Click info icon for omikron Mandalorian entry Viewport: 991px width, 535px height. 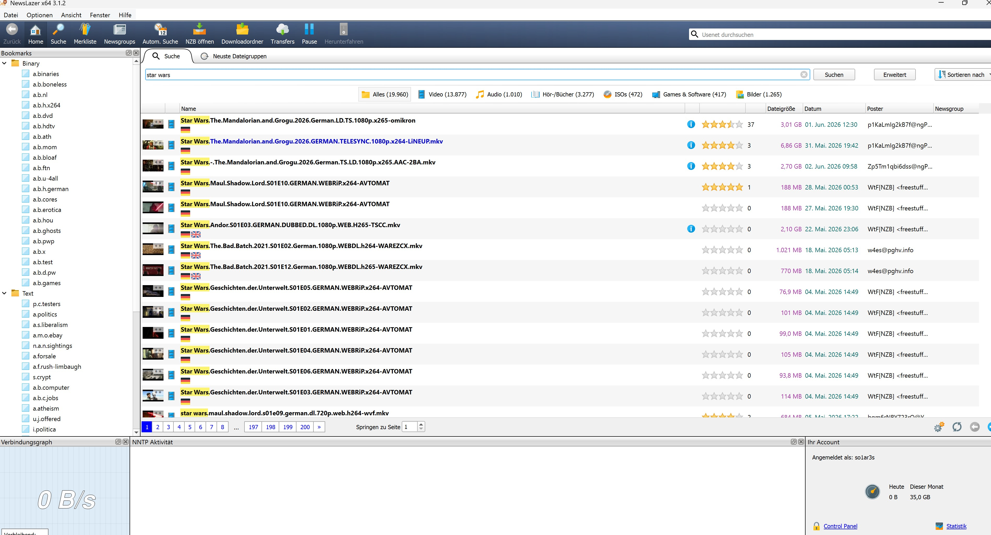691,124
